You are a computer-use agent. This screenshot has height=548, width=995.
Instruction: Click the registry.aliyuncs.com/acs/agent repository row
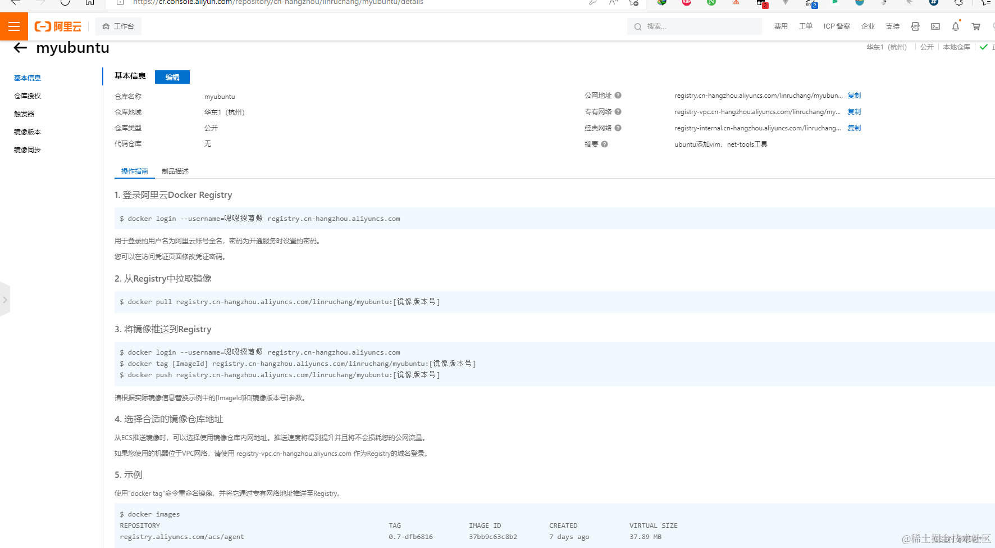pyautogui.click(x=182, y=537)
